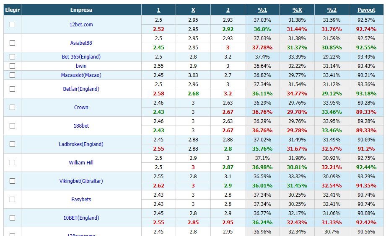Select the Vikingbet(Gibraltar) checkbox
The image size is (386, 236).
[12, 181]
